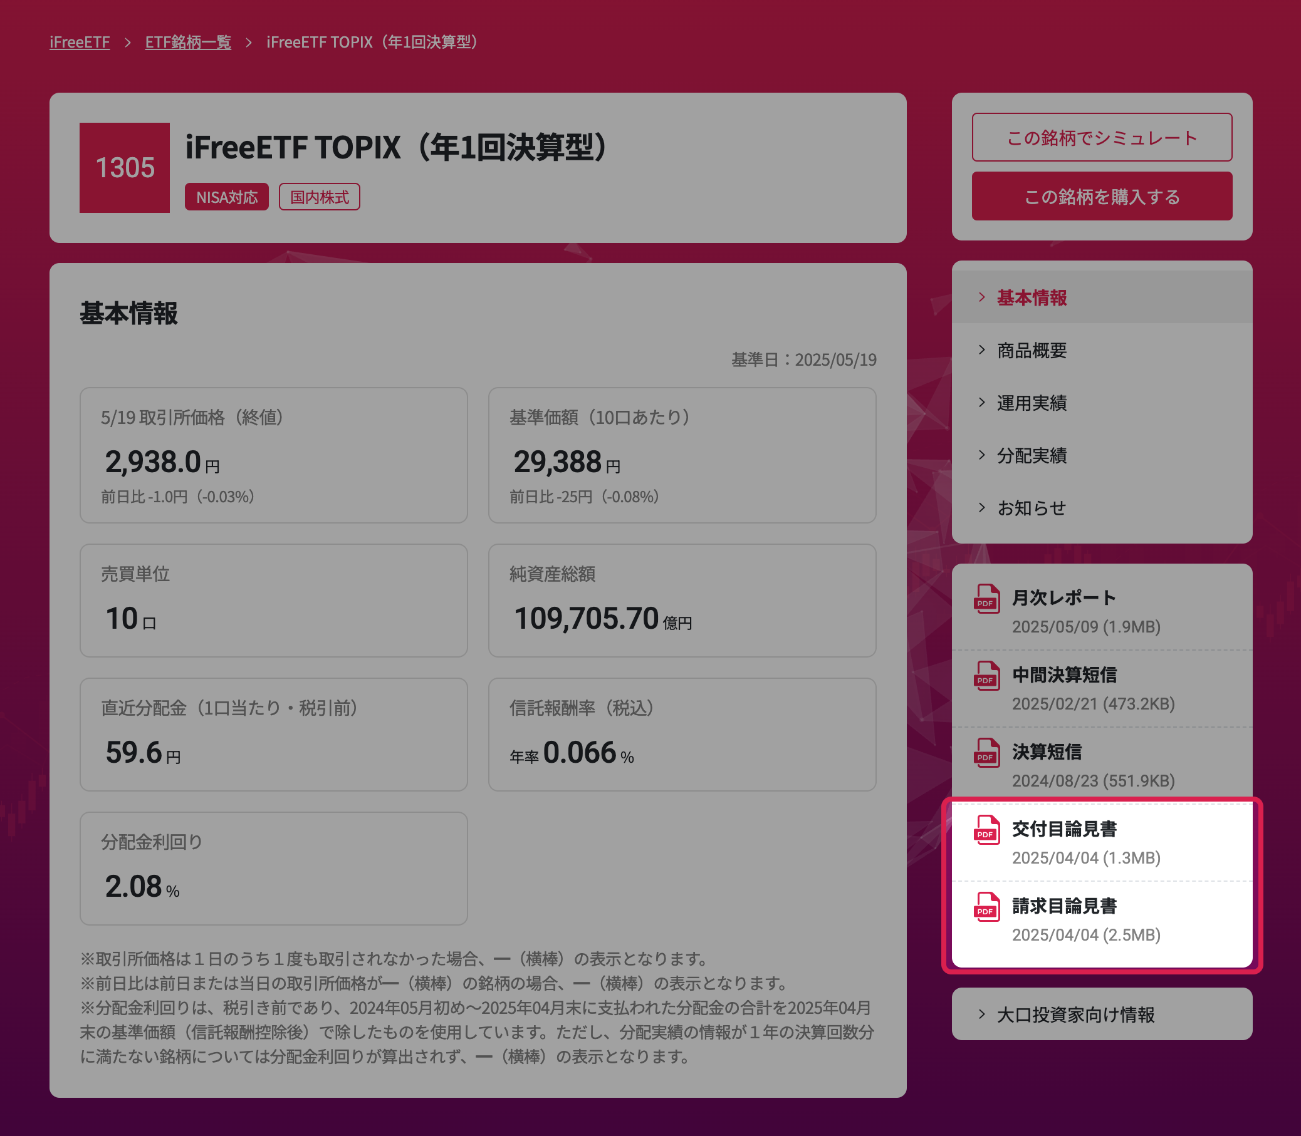This screenshot has width=1301, height=1136.
Task: Click the 1305 code badge
Action: [124, 167]
